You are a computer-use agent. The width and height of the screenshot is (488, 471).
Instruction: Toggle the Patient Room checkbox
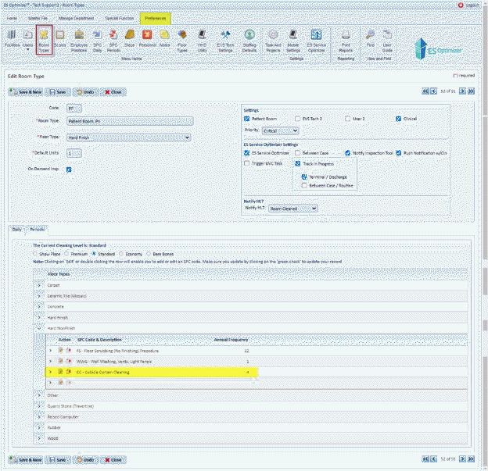click(x=247, y=119)
